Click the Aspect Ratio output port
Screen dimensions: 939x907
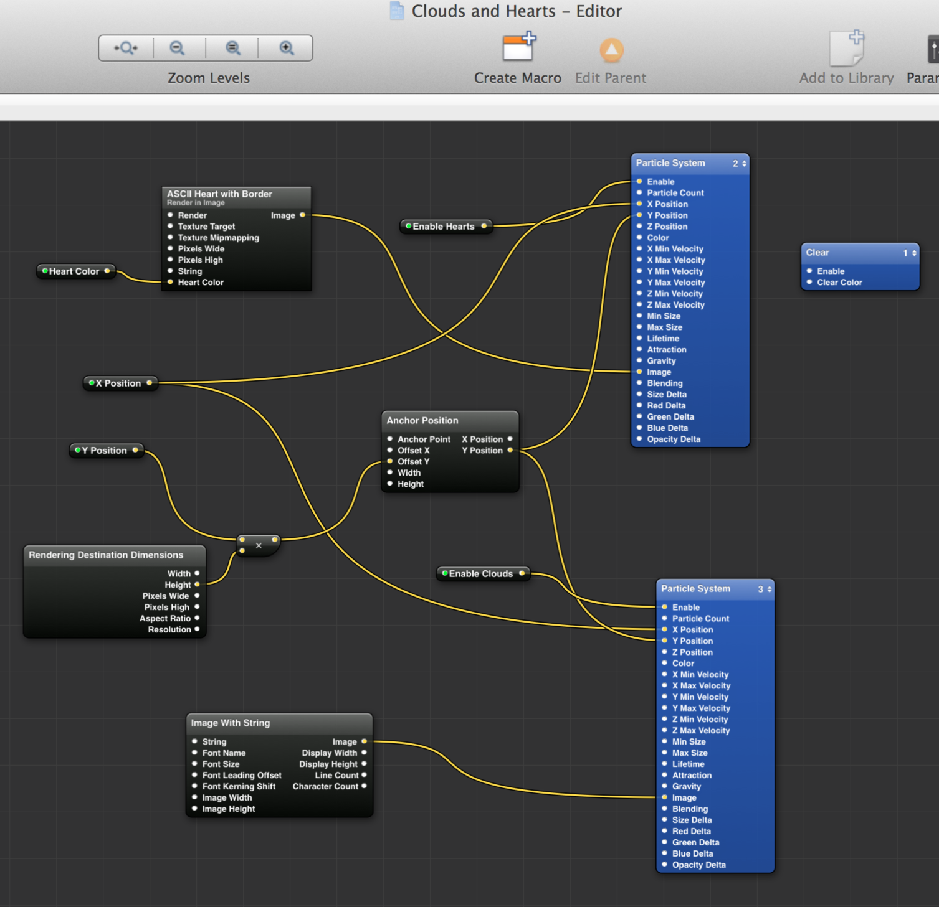[198, 619]
